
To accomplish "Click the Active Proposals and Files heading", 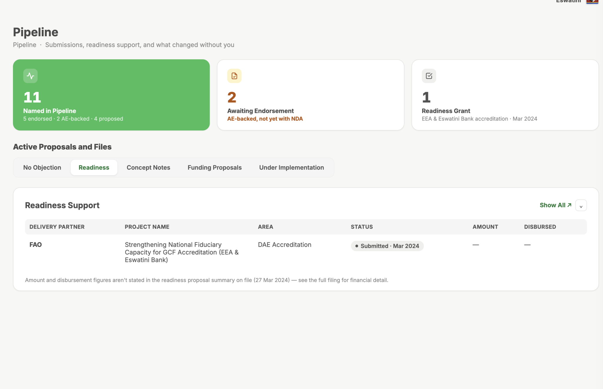I will pos(62,147).
